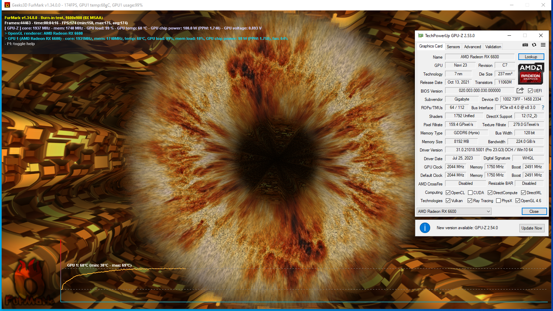Open the Advanced tab
The height and width of the screenshot is (311, 553).
coord(472,47)
